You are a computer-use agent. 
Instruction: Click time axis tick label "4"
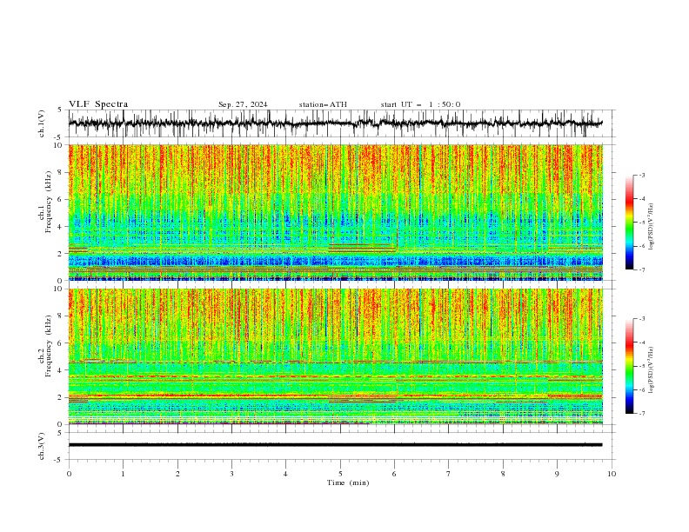[285, 474]
